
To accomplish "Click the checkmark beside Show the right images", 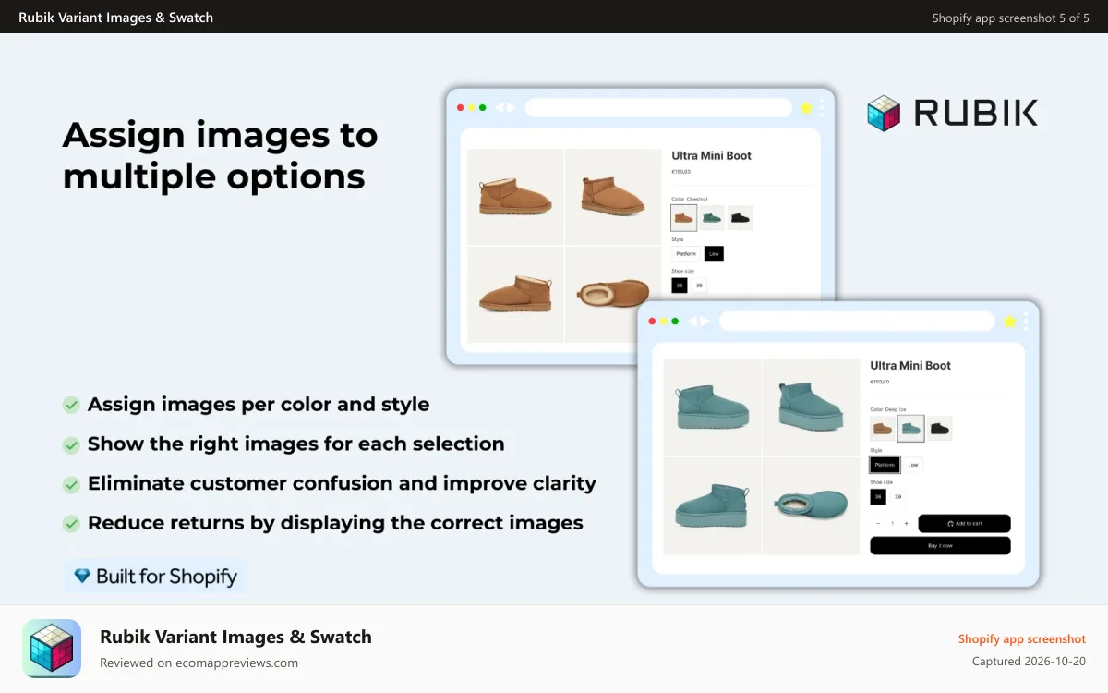I will [x=71, y=444].
